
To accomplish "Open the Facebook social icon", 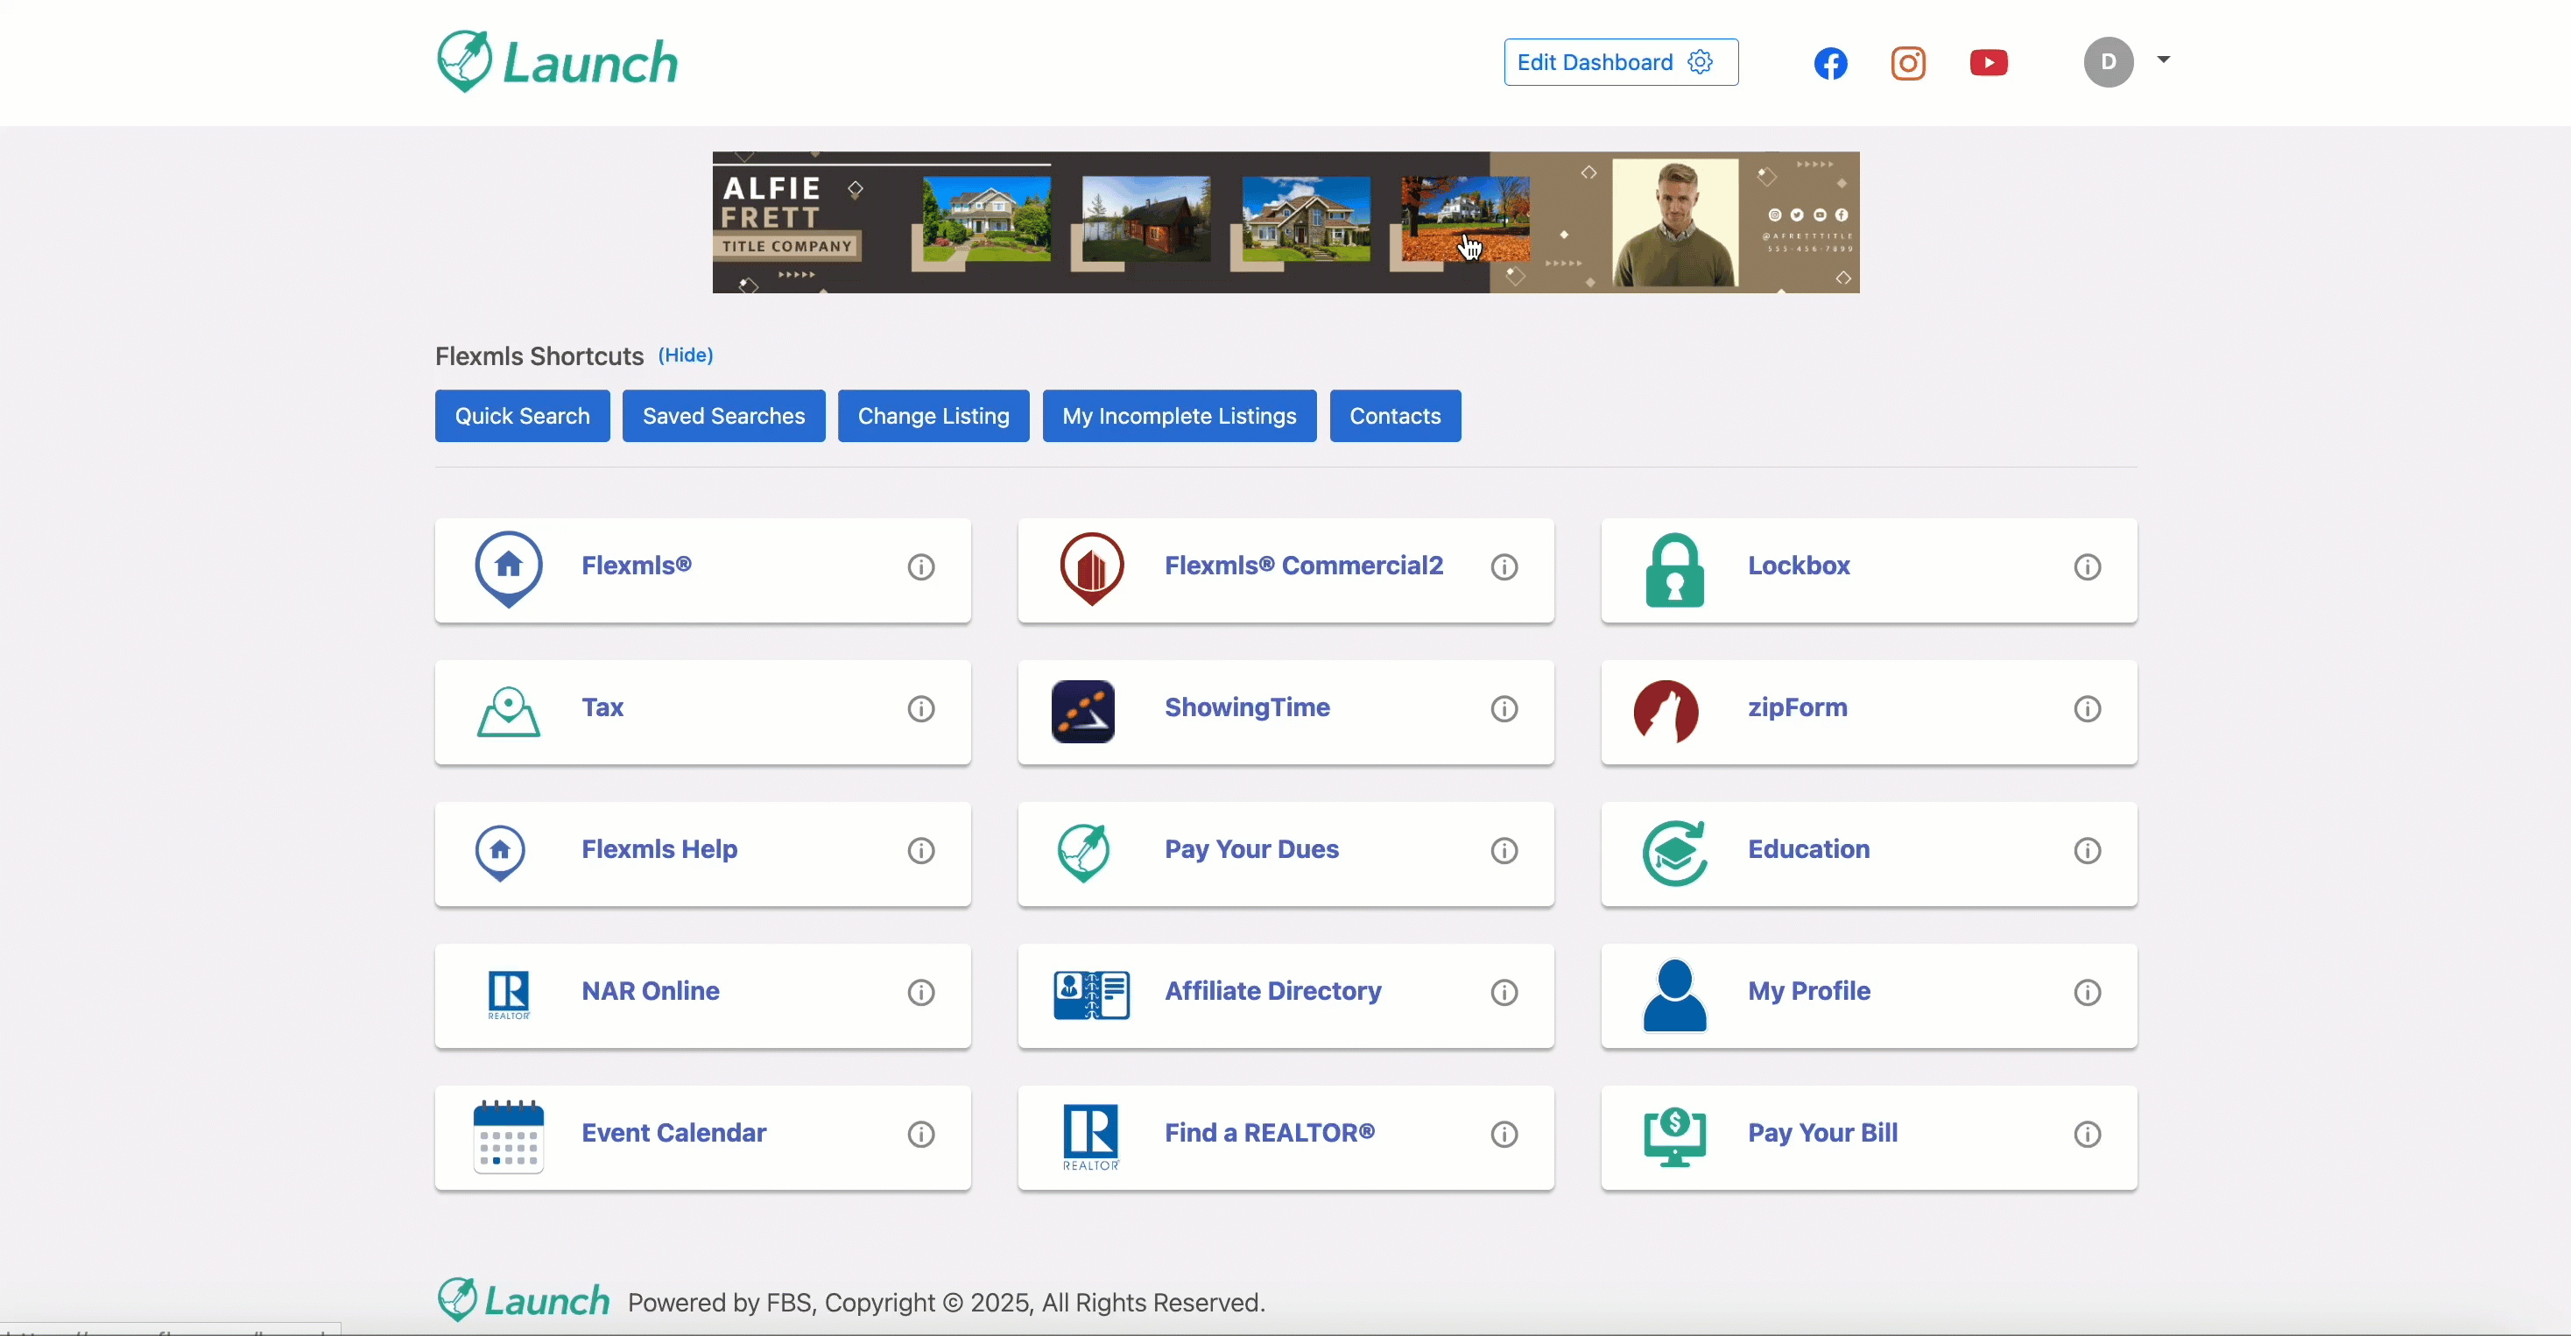I will click(x=1830, y=63).
